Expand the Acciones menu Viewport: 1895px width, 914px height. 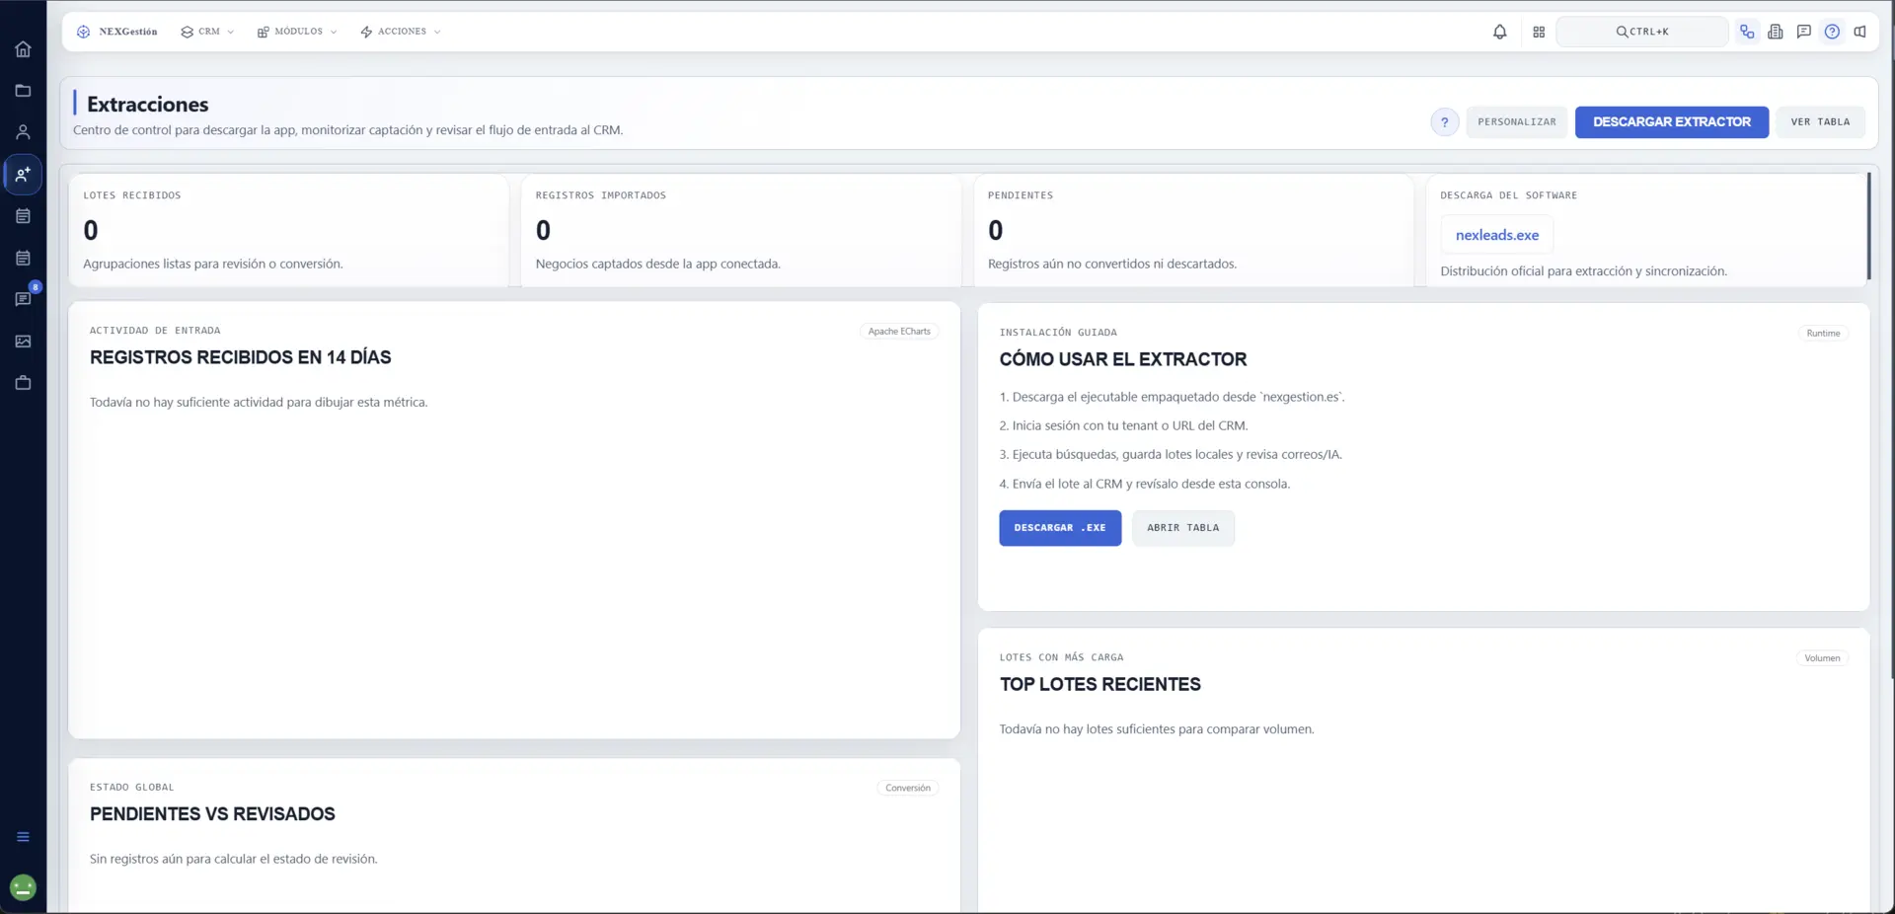click(x=401, y=32)
